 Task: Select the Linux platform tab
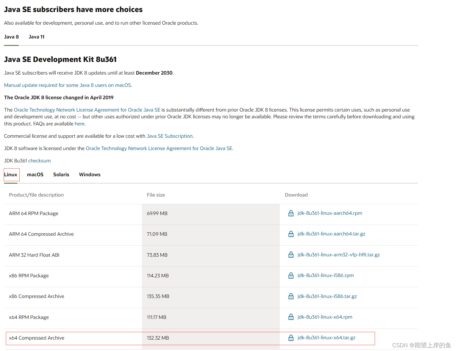(11, 174)
